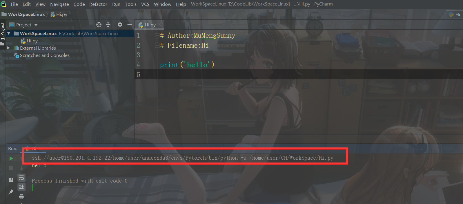Click the '# Filename:Hi' comment line
Image resolution: width=463 pixels, height=204 pixels.
click(x=184, y=45)
